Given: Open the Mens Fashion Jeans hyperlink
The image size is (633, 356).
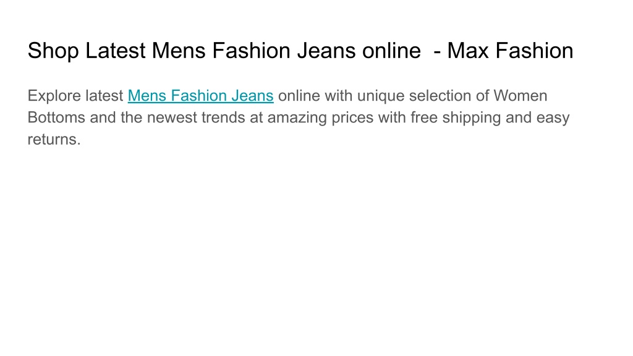Looking at the screenshot, I should (201, 96).
